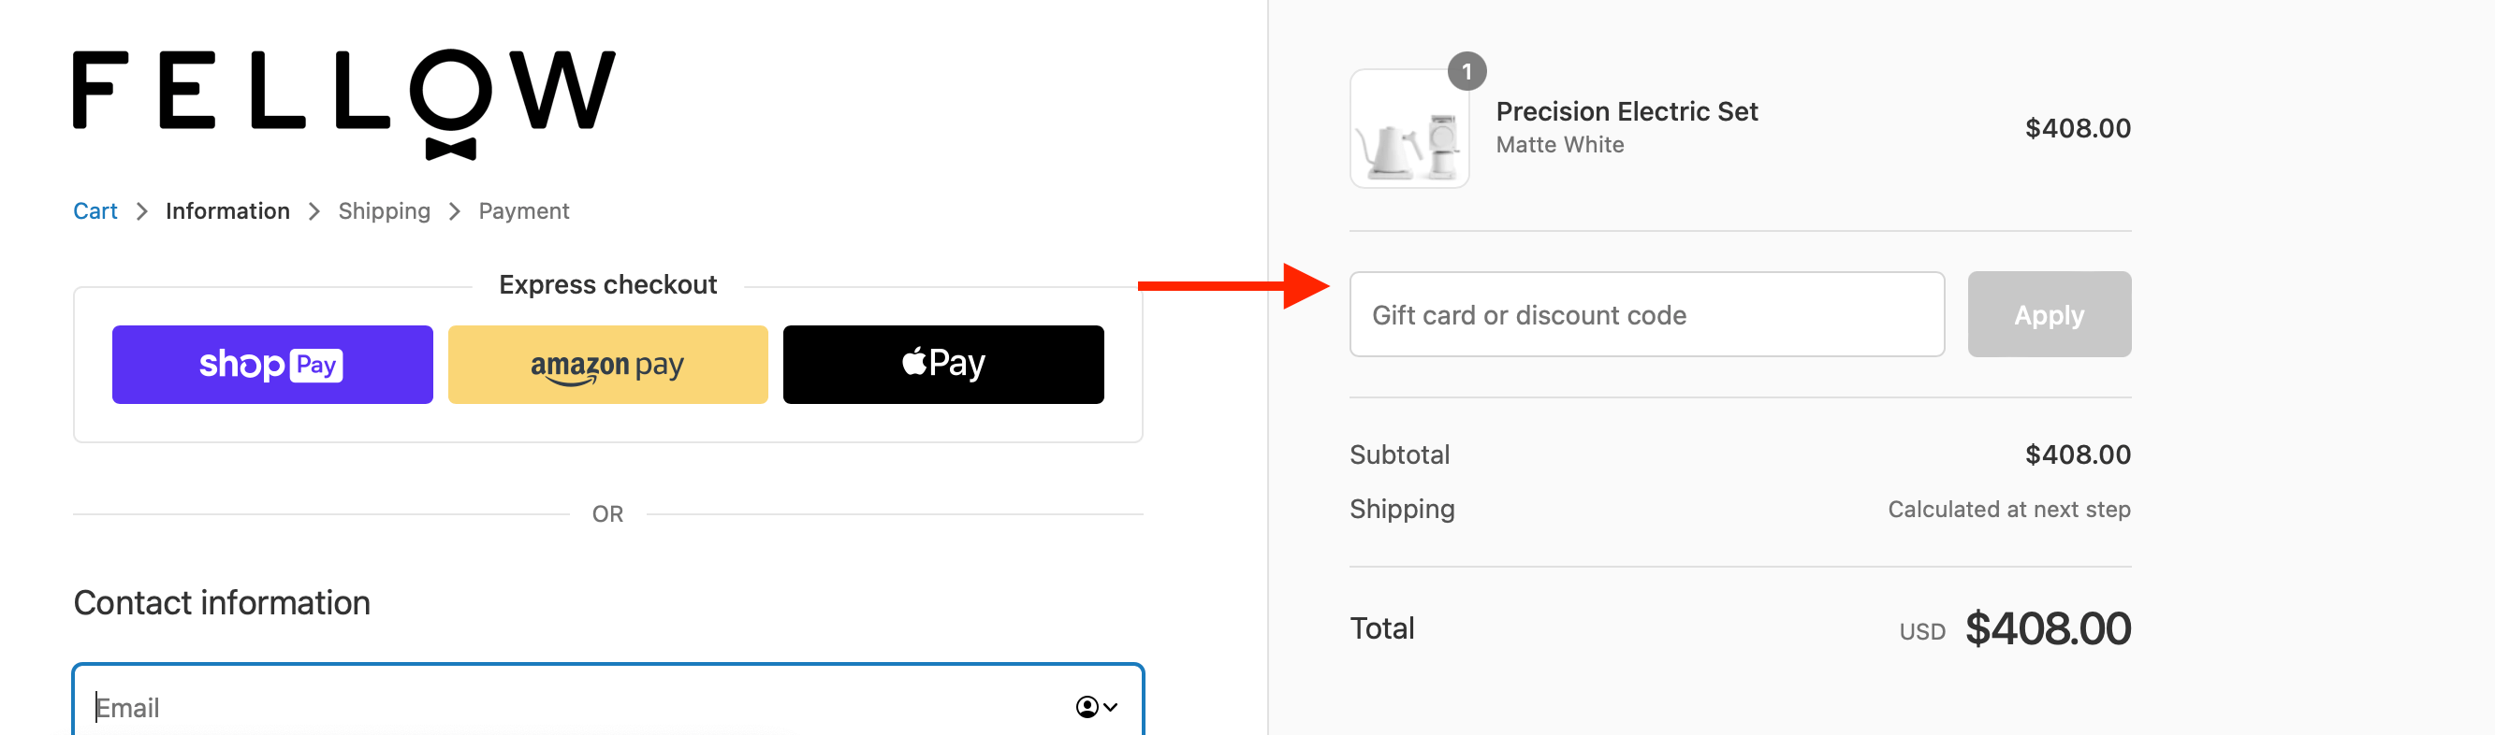Click the gift card or discount code field
Image resolution: width=2495 pixels, height=735 pixels.
1646,314
